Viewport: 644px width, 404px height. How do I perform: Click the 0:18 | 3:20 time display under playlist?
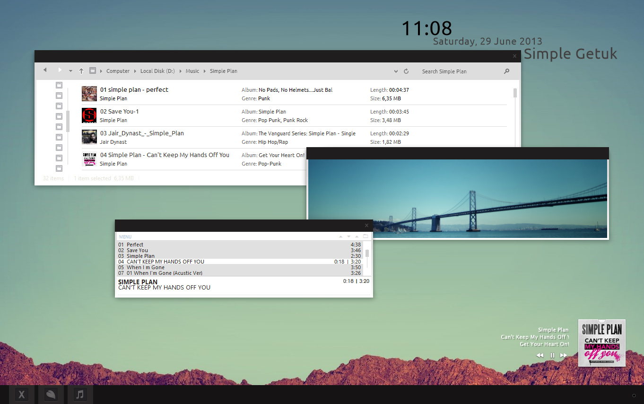(x=356, y=281)
